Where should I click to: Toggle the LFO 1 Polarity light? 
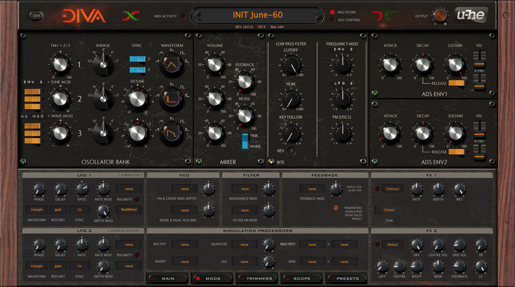point(137,199)
